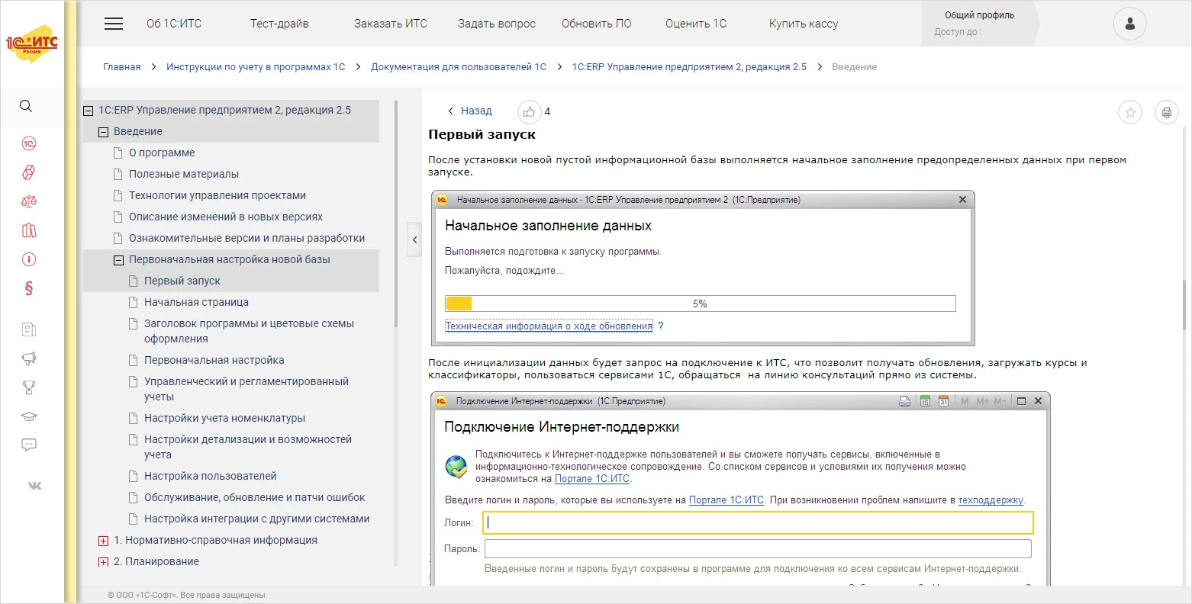1192x604 pixels.
Task: Click the content area vertical scrollbar
Action: [x=1184, y=305]
